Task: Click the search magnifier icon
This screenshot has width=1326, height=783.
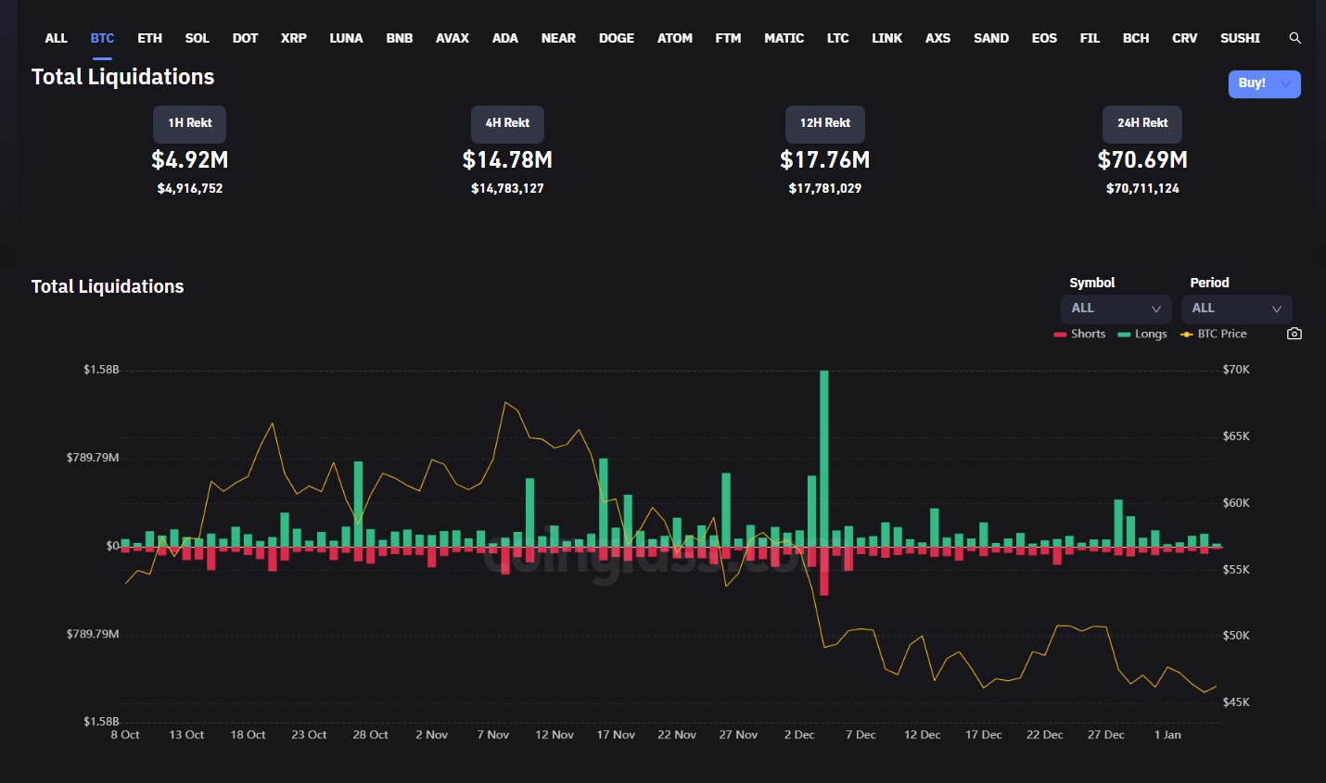Action: (x=1294, y=38)
